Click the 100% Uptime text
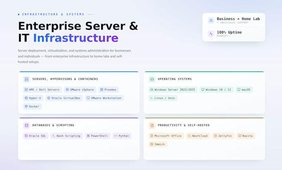Image resolution: width=282 pixels, height=170 pixels. 229,32
